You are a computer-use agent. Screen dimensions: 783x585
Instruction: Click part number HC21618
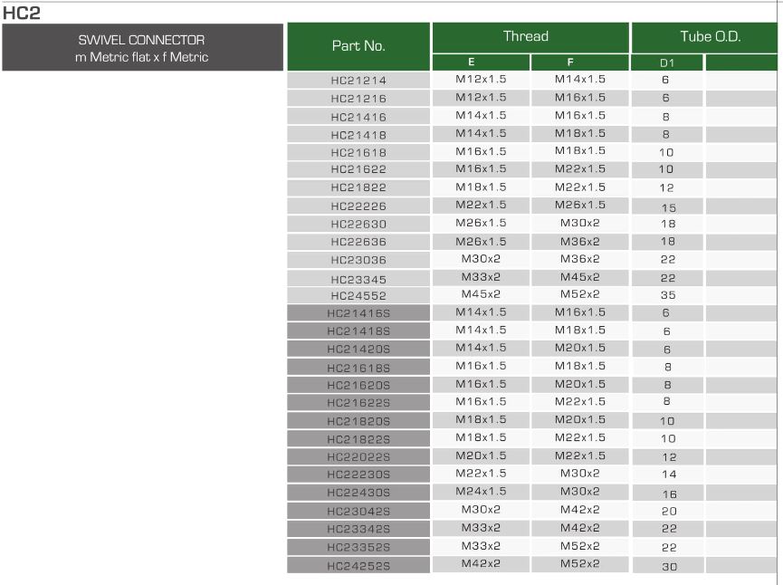[358, 152]
